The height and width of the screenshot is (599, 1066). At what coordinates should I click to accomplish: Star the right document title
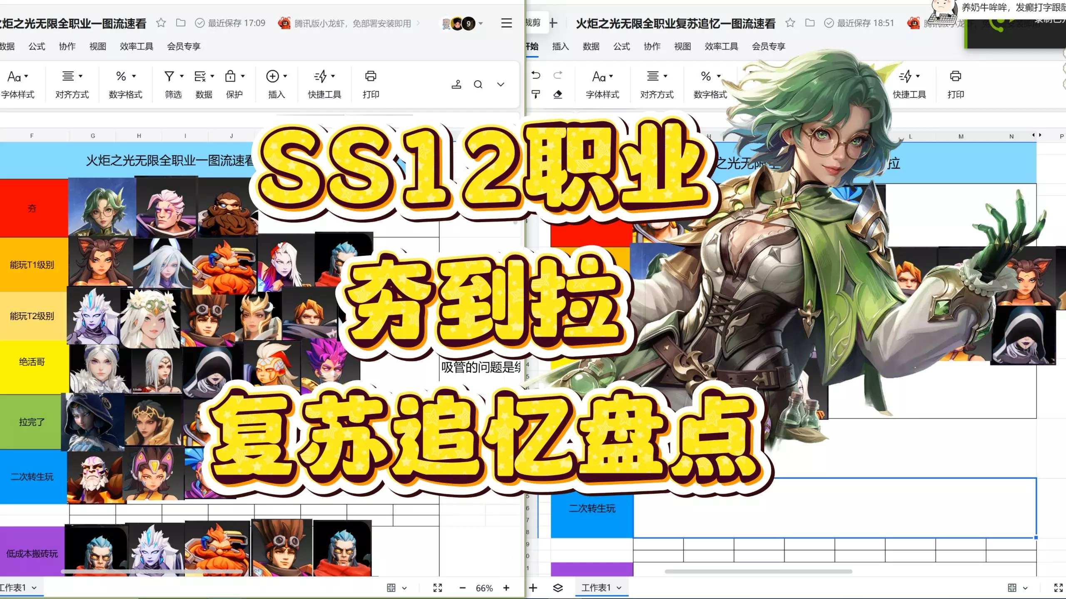click(x=790, y=23)
